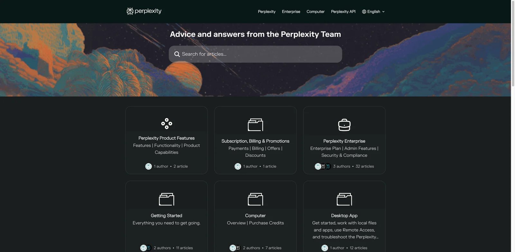Open the Perplexity nav link
Viewport: 515px width, 252px height.
pyautogui.click(x=267, y=12)
